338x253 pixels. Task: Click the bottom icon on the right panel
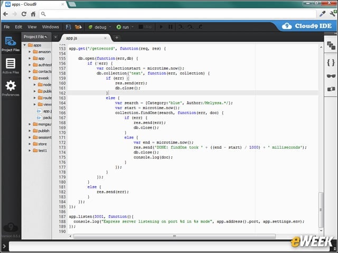[x=331, y=89]
